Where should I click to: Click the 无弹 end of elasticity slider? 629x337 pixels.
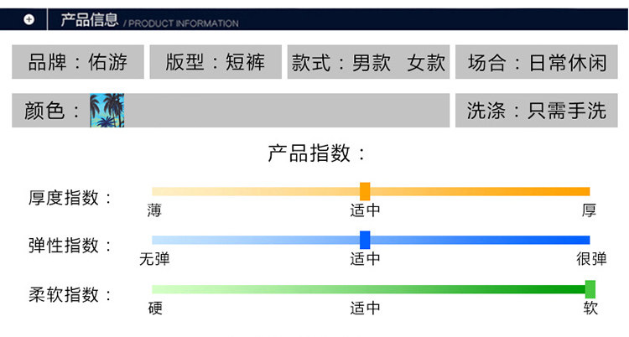(154, 259)
